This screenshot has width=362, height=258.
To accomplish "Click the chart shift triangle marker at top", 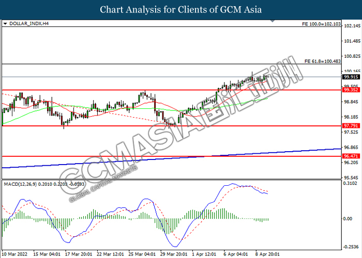I will (x=273, y=21).
